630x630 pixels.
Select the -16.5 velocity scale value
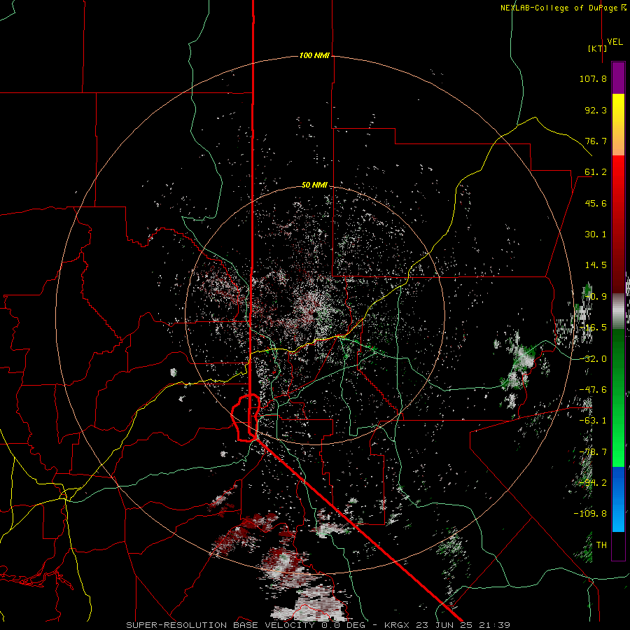coord(593,328)
